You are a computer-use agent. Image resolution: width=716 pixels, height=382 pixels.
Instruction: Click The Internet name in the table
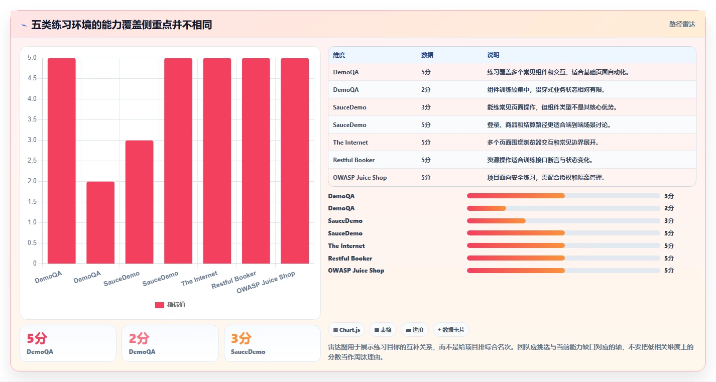[x=350, y=143]
